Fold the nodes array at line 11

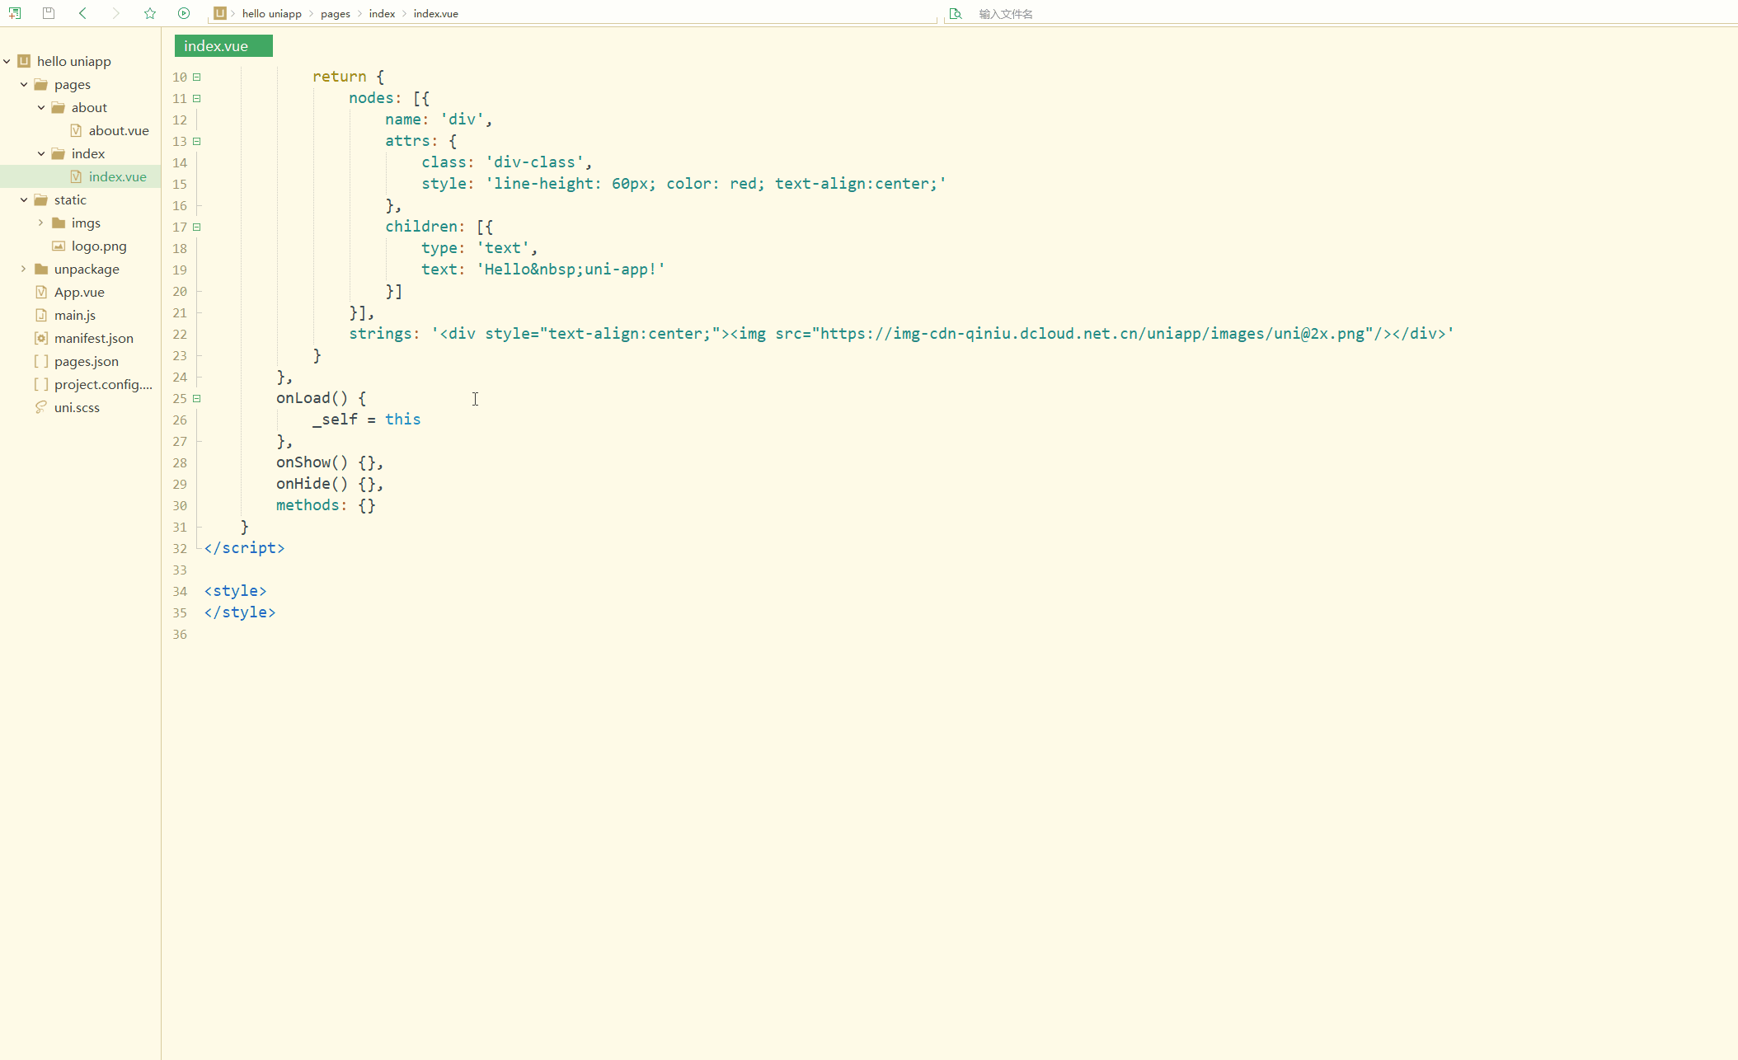[x=197, y=98]
